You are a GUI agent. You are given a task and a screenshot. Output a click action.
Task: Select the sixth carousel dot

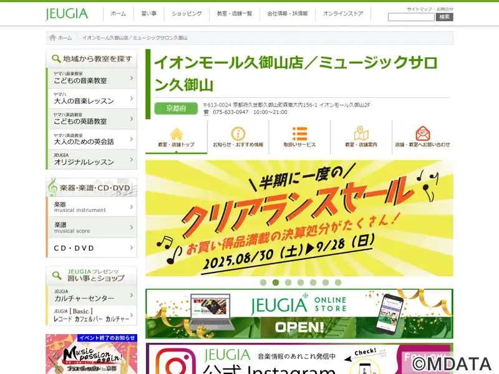tap(326, 282)
